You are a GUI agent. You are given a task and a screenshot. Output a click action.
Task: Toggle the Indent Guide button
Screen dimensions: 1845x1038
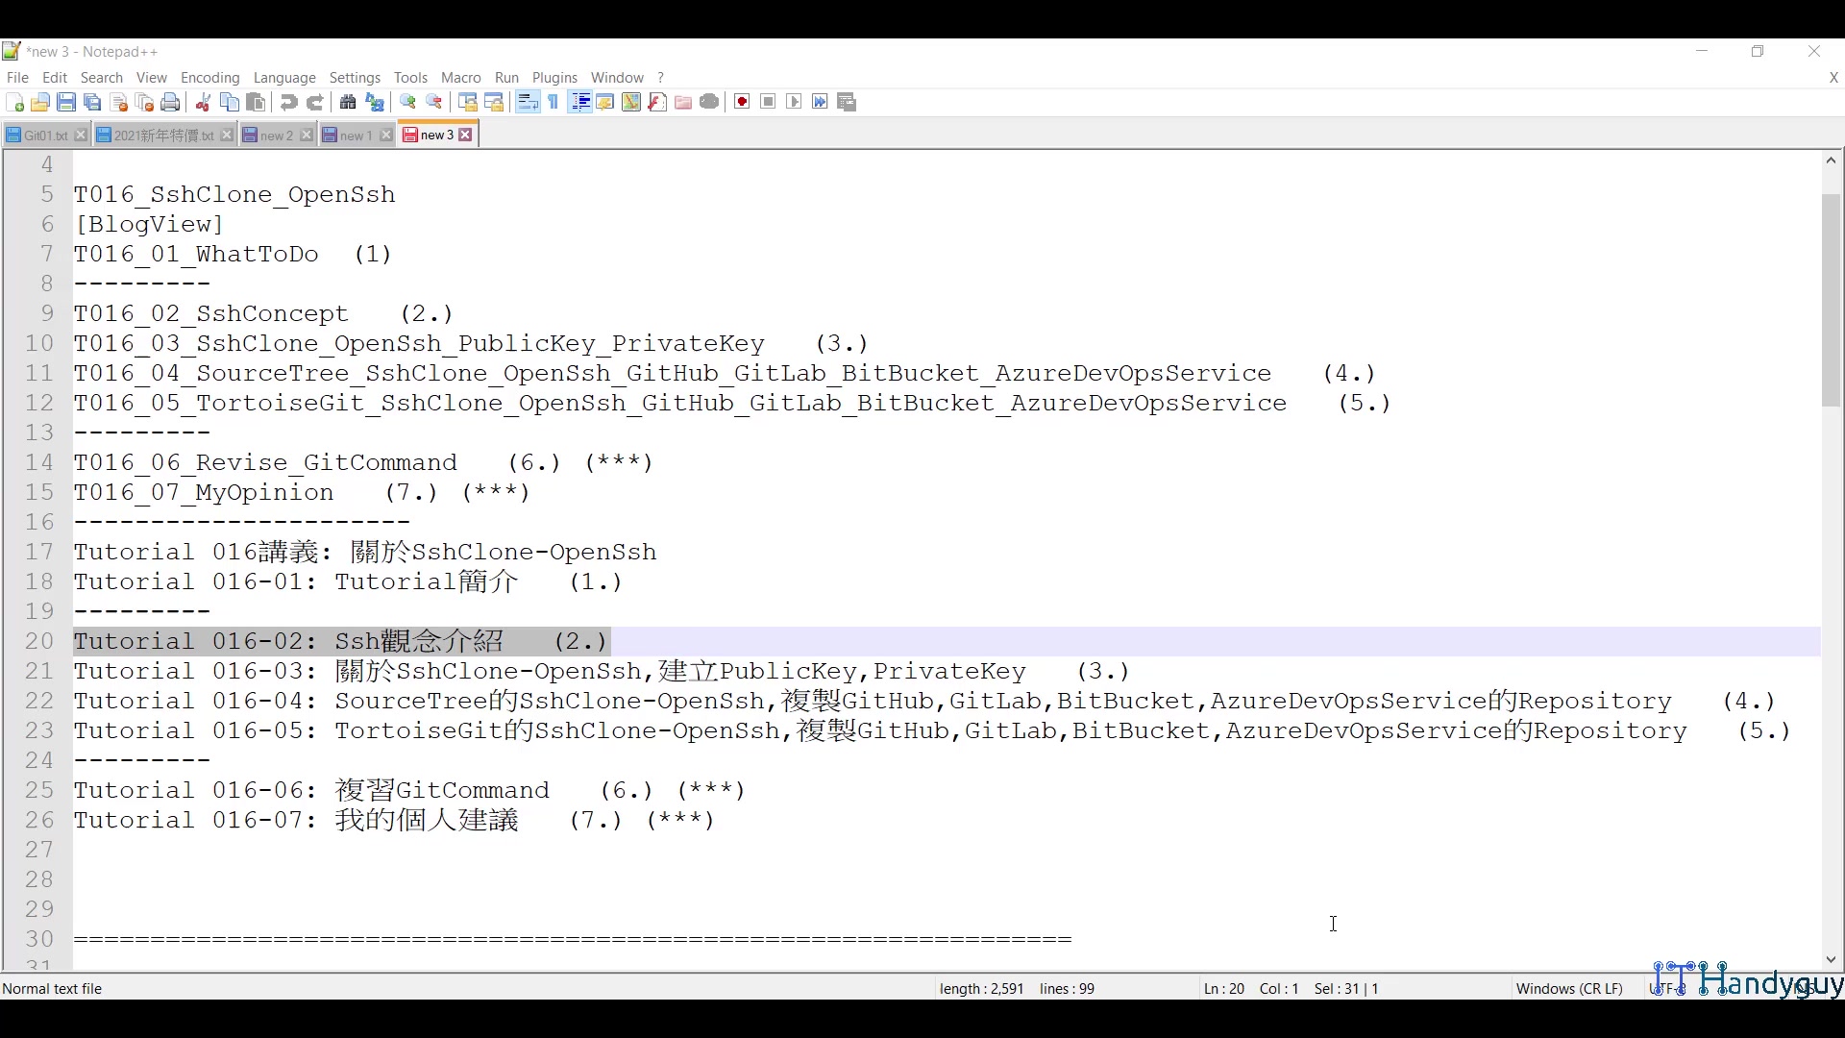(579, 102)
